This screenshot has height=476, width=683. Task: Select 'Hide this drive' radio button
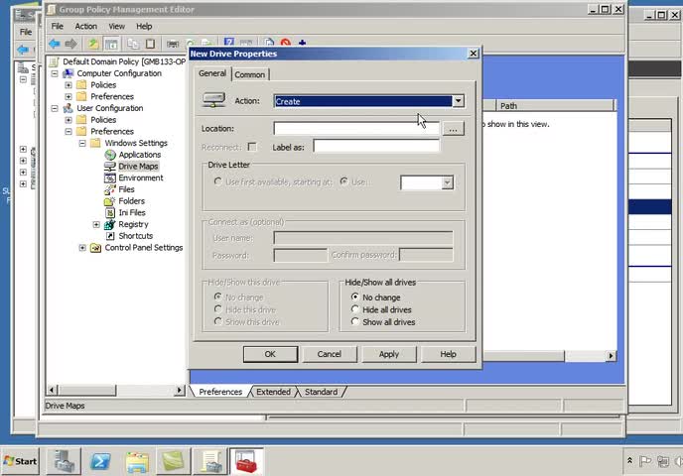pos(217,309)
